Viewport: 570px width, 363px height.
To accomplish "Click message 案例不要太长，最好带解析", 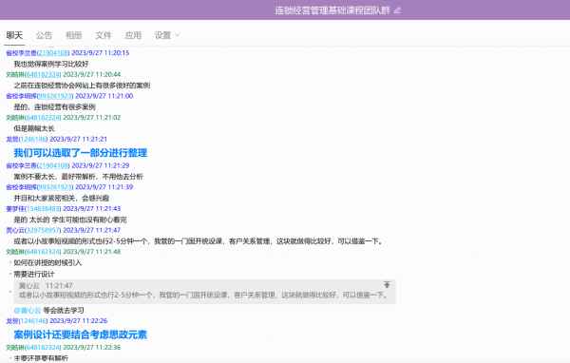I will pyautogui.click(x=79, y=177).
